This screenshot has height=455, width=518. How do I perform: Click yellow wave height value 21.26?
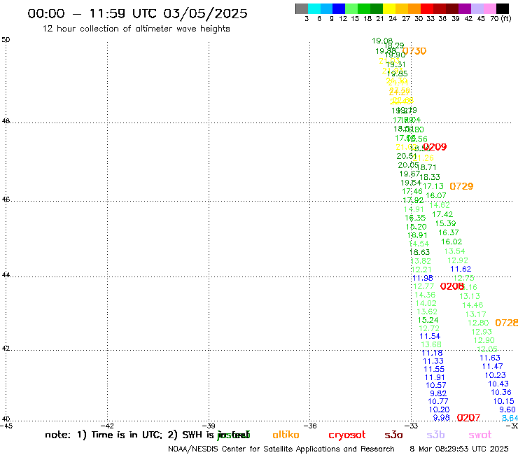pos(423,158)
